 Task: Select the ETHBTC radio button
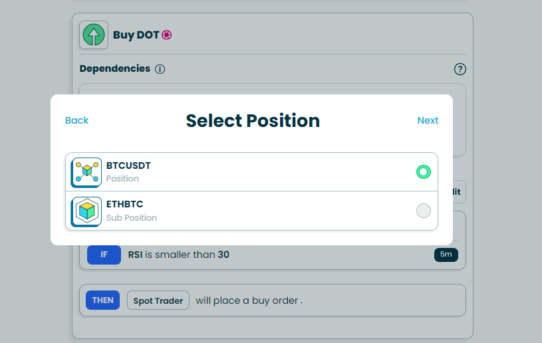pos(423,211)
